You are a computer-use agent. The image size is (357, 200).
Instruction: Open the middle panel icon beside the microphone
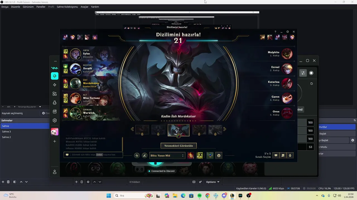click(283, 156)
